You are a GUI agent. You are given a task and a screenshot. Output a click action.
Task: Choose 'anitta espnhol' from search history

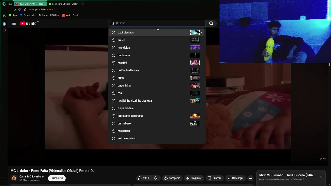(x=156, y=138)
